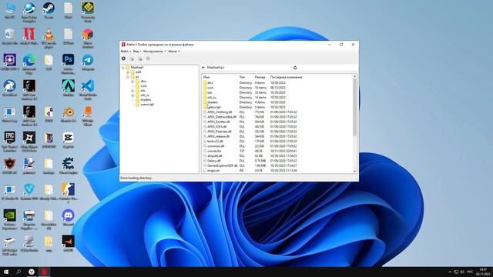
Task: Select Galaxy.dll in file list
Action: (214, 161)
